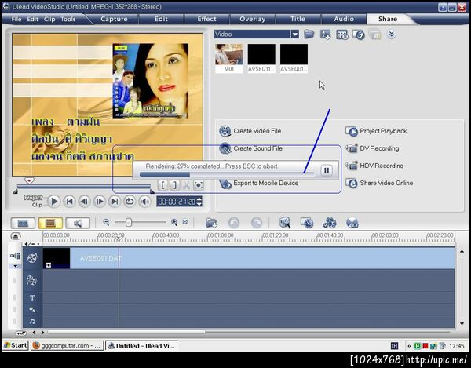Enlarge the preview window
This screenshot has height=368, width=471.
tap(199, 185)
